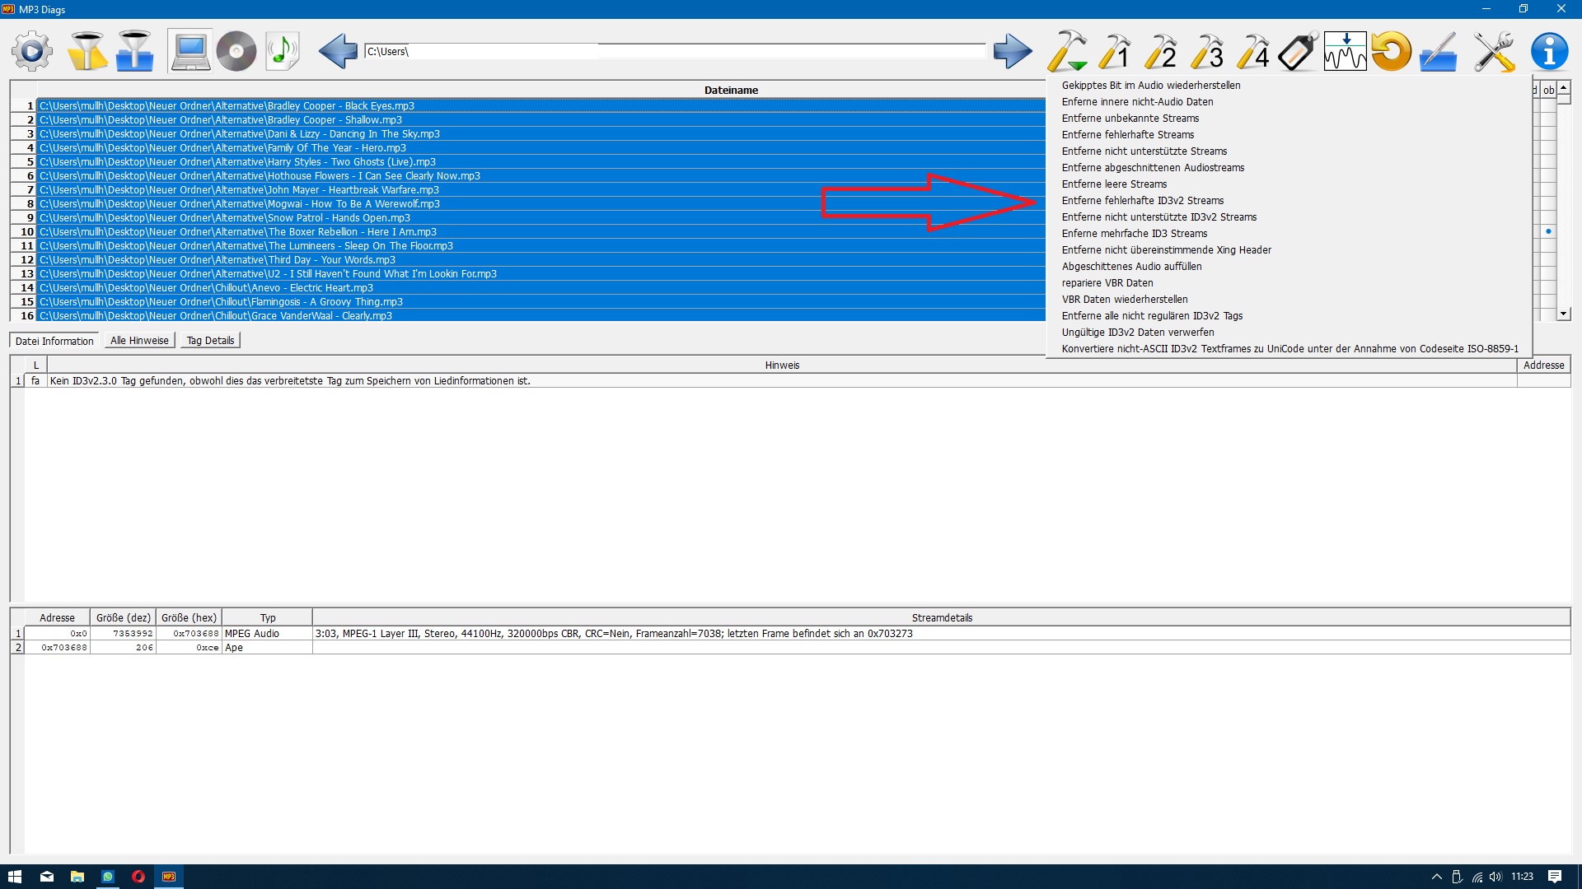The height and width of the screenshot is (889, 1582).
Task: Choose 'Entferne fehlerhafte ID3v2 Streams'
Action: [x=1142, y=201]
